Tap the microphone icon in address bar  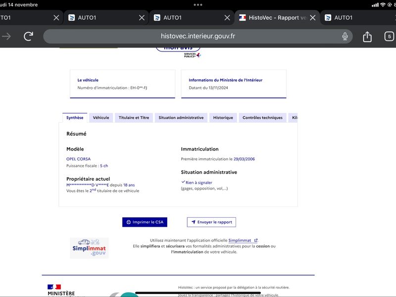(x=345, y=36)
